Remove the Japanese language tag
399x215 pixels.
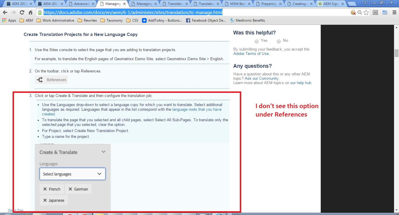(45, 200)
